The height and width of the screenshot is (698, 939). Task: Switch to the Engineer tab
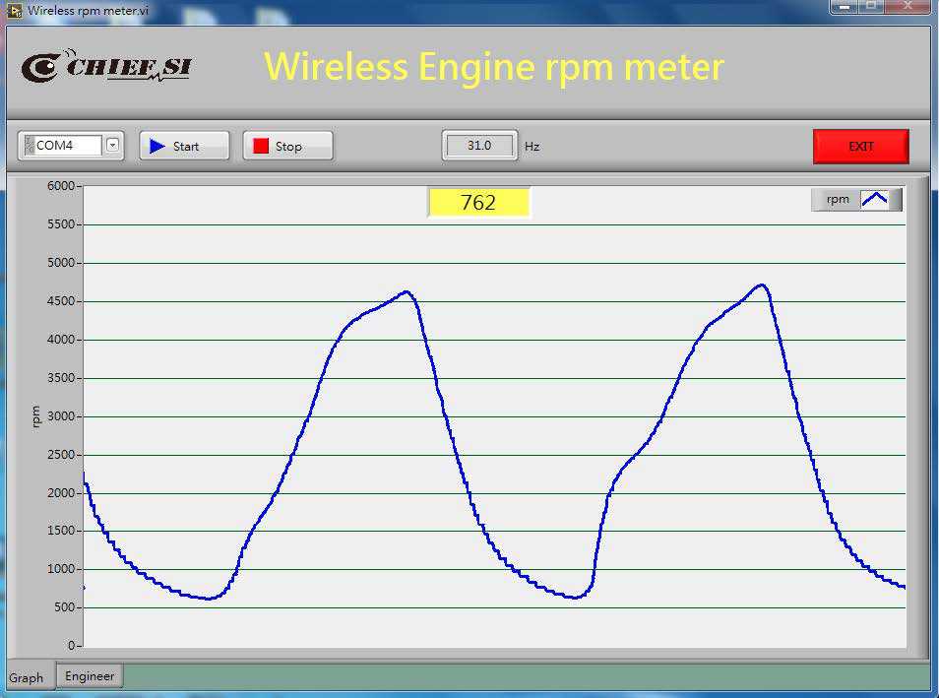click(x=91, y=675)
